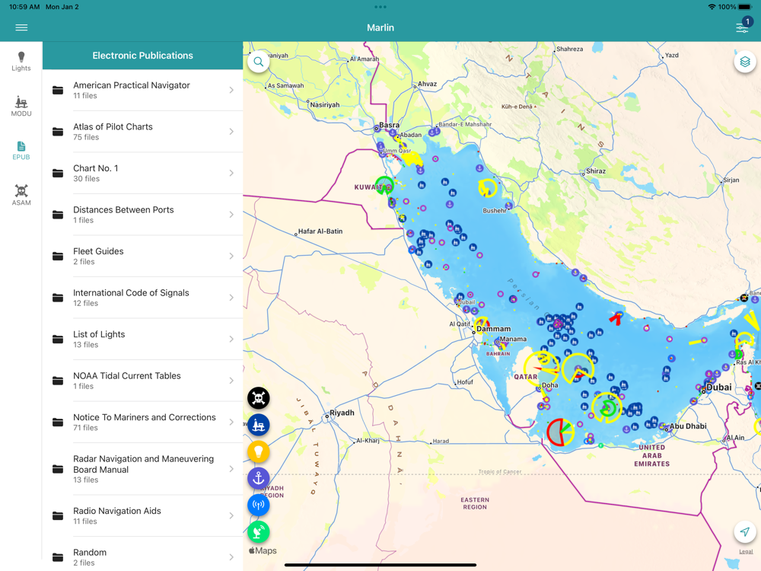Tap the Wi-Fi status icon
The image size is (761, 571).
coord(712,7)
